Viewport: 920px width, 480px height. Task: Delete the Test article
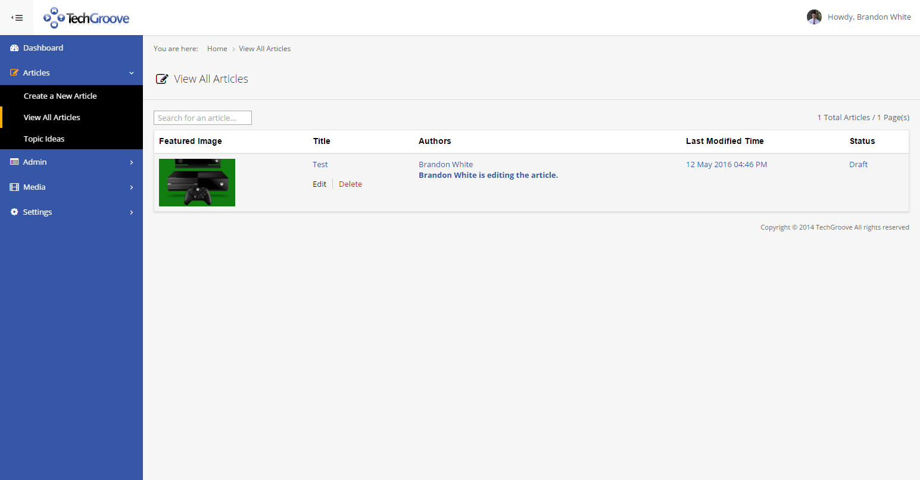[x=350, y=184]
